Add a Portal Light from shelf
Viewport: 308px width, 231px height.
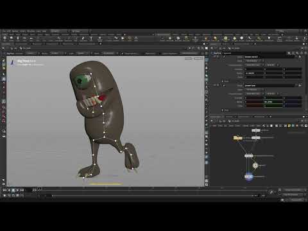[x=259, y=38]
